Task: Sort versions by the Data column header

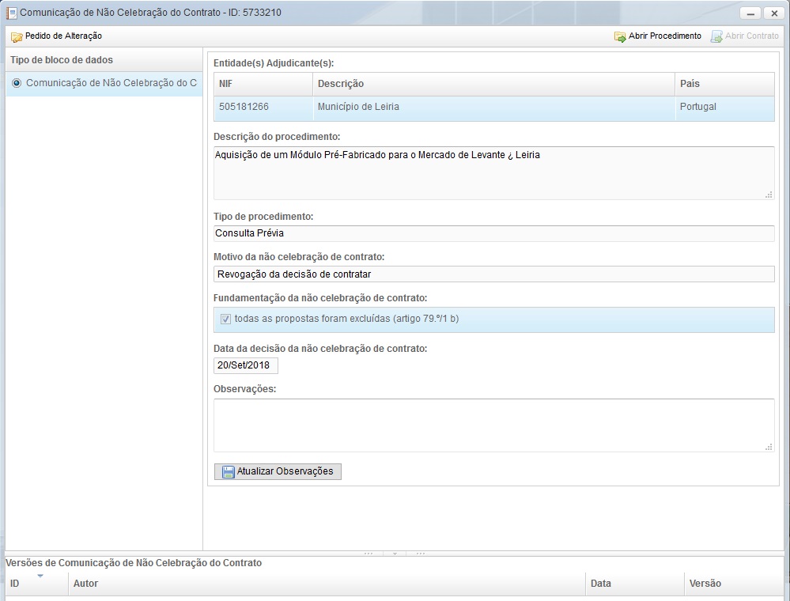Action: click(601, 584)
